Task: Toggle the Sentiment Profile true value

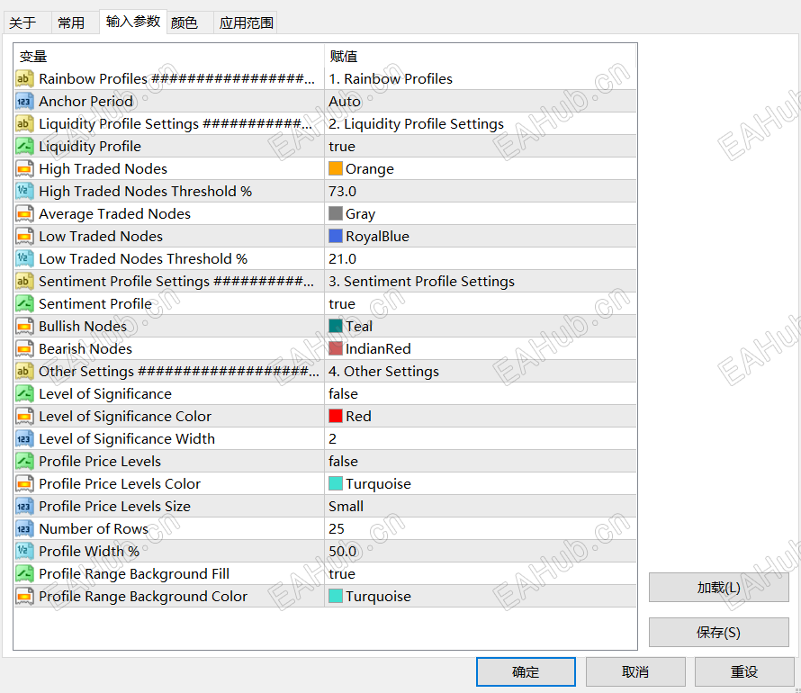Action: coord(481,304)
